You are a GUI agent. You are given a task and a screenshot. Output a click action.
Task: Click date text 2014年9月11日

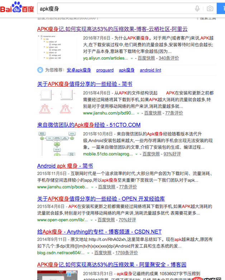point(52,239)
